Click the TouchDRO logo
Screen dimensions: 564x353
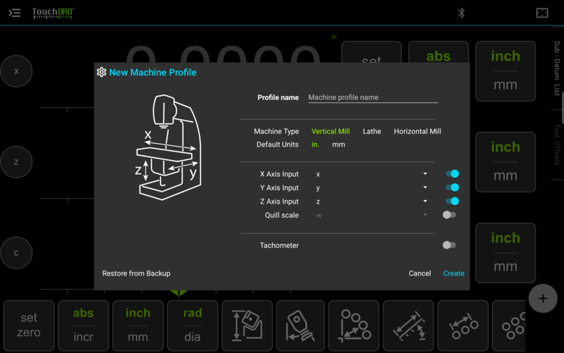coord(53,13)
